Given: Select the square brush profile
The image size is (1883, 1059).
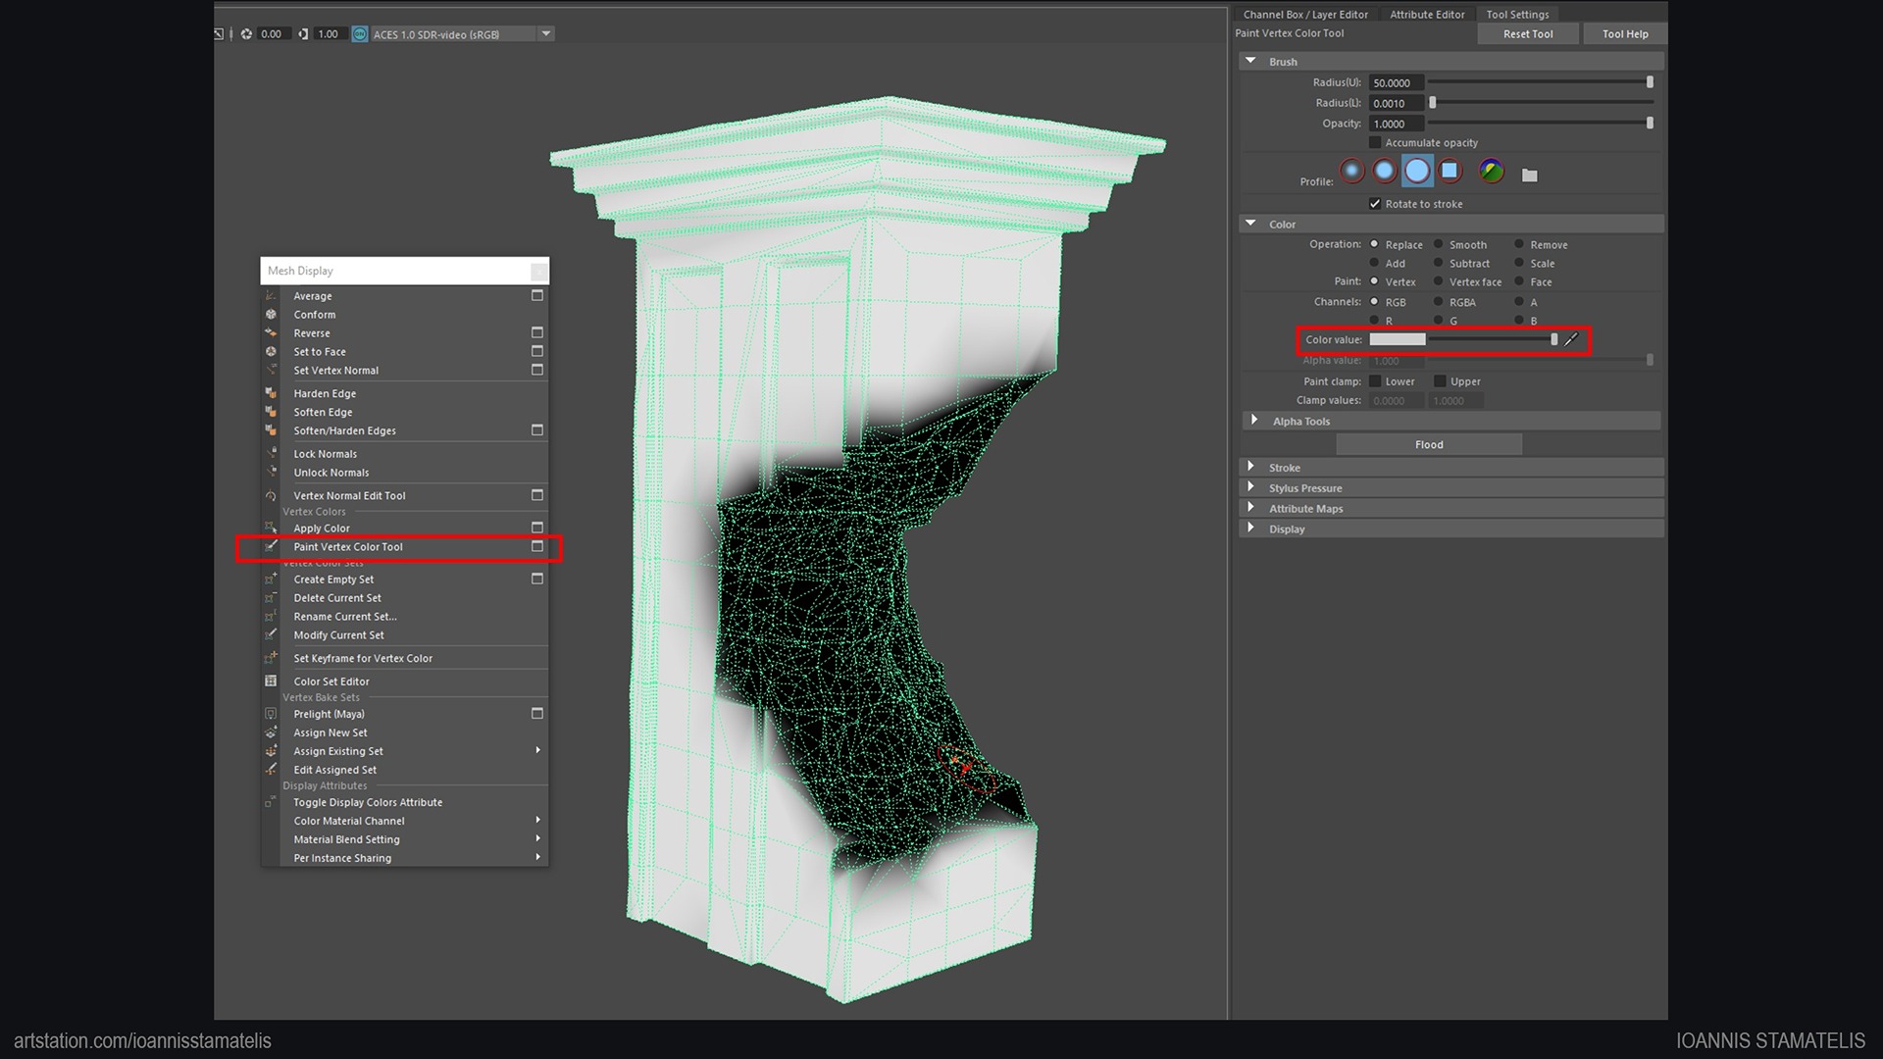Looking at the screenshot, I should coord(1451,171).
